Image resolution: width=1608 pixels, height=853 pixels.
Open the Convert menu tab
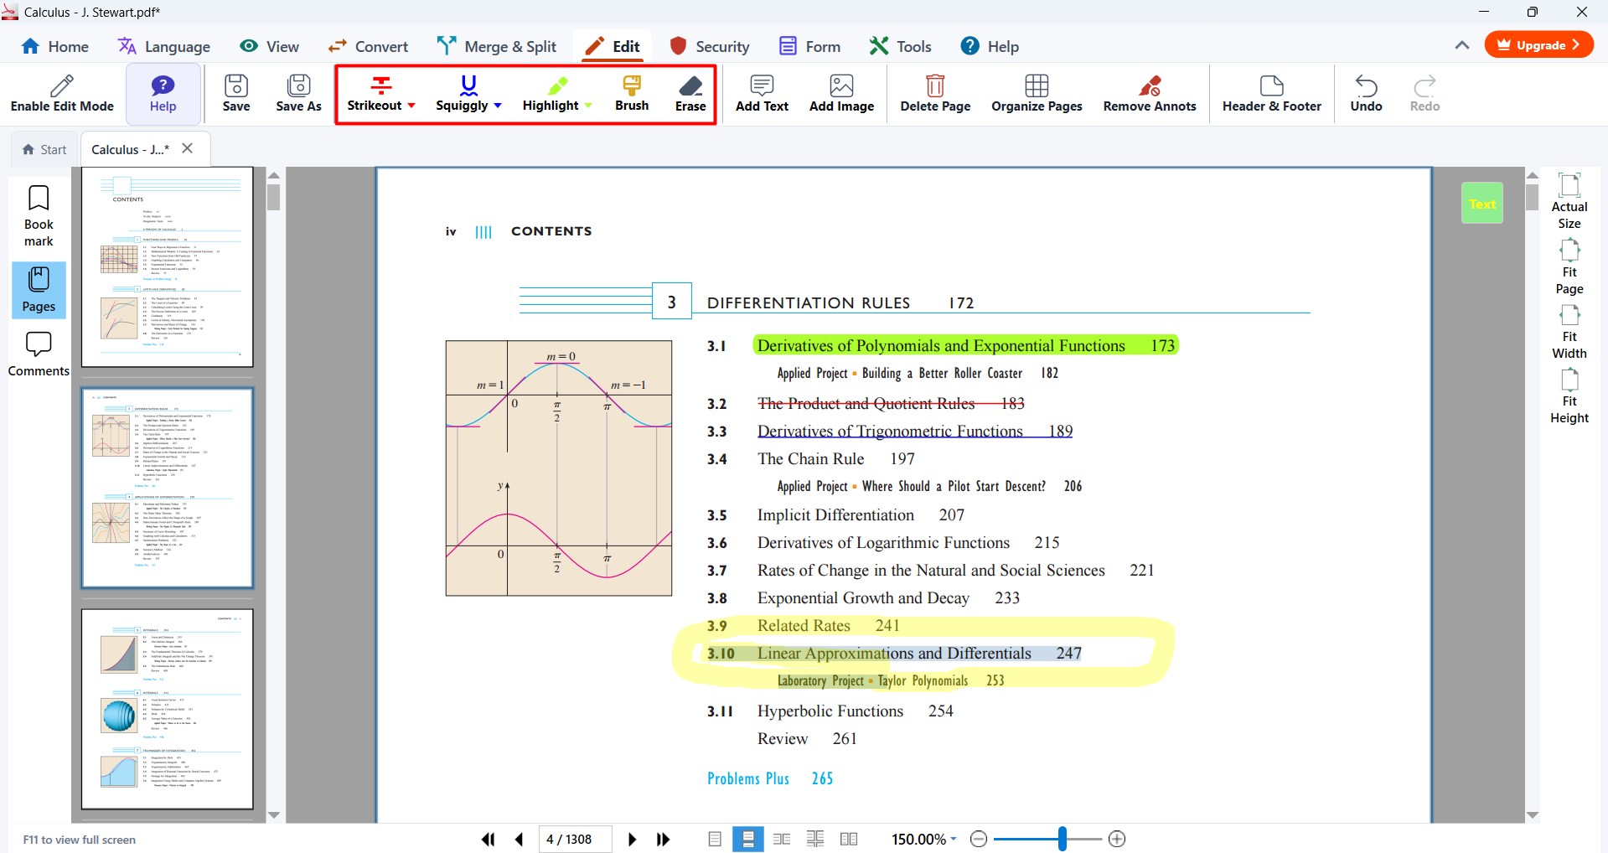pos(368,46)
